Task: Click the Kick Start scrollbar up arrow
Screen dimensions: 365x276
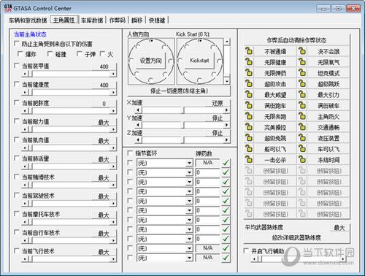Action: click(227, 42)
